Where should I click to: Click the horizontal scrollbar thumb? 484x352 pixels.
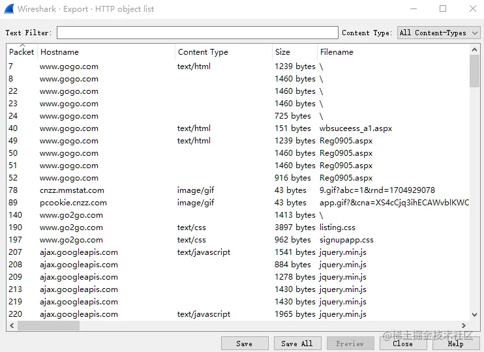click(48, 325)
